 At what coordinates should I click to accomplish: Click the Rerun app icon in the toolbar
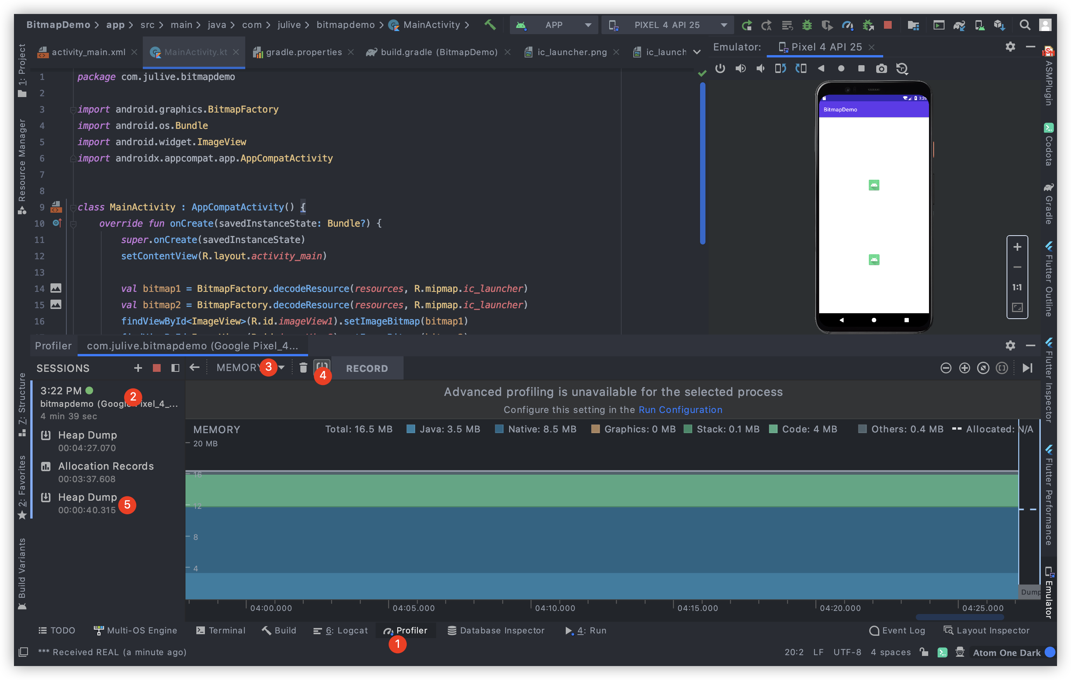click(747, 25)
